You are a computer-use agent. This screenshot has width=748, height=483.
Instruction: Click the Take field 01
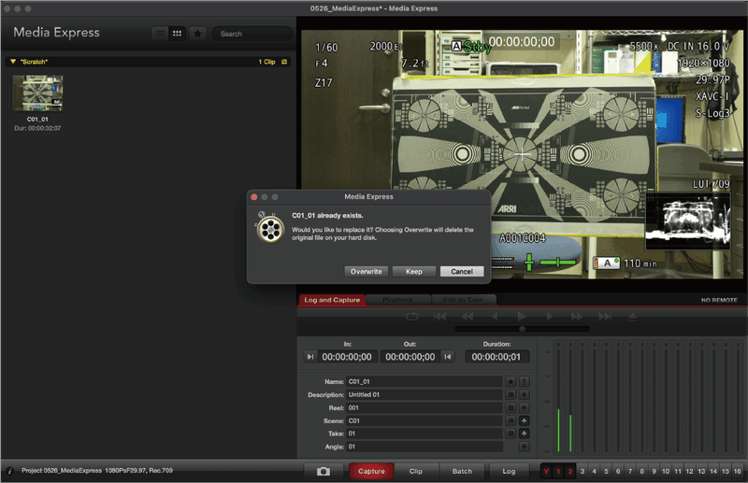424,433
